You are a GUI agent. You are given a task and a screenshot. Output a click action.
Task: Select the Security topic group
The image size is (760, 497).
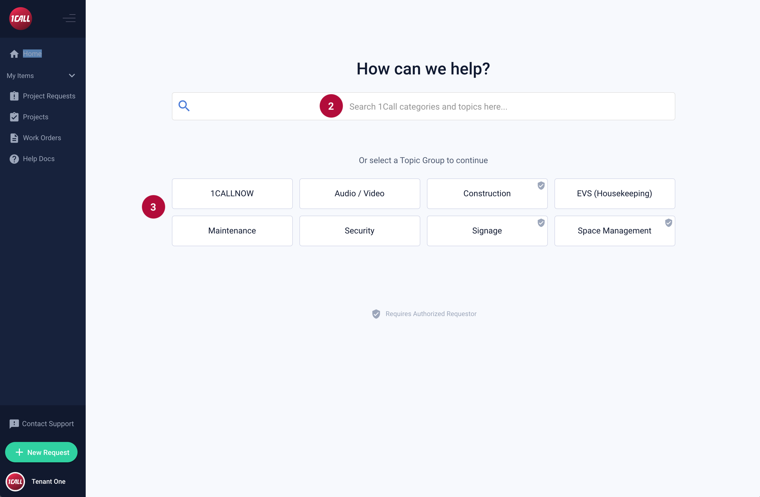pyautogui.click(x=359, y=231)
